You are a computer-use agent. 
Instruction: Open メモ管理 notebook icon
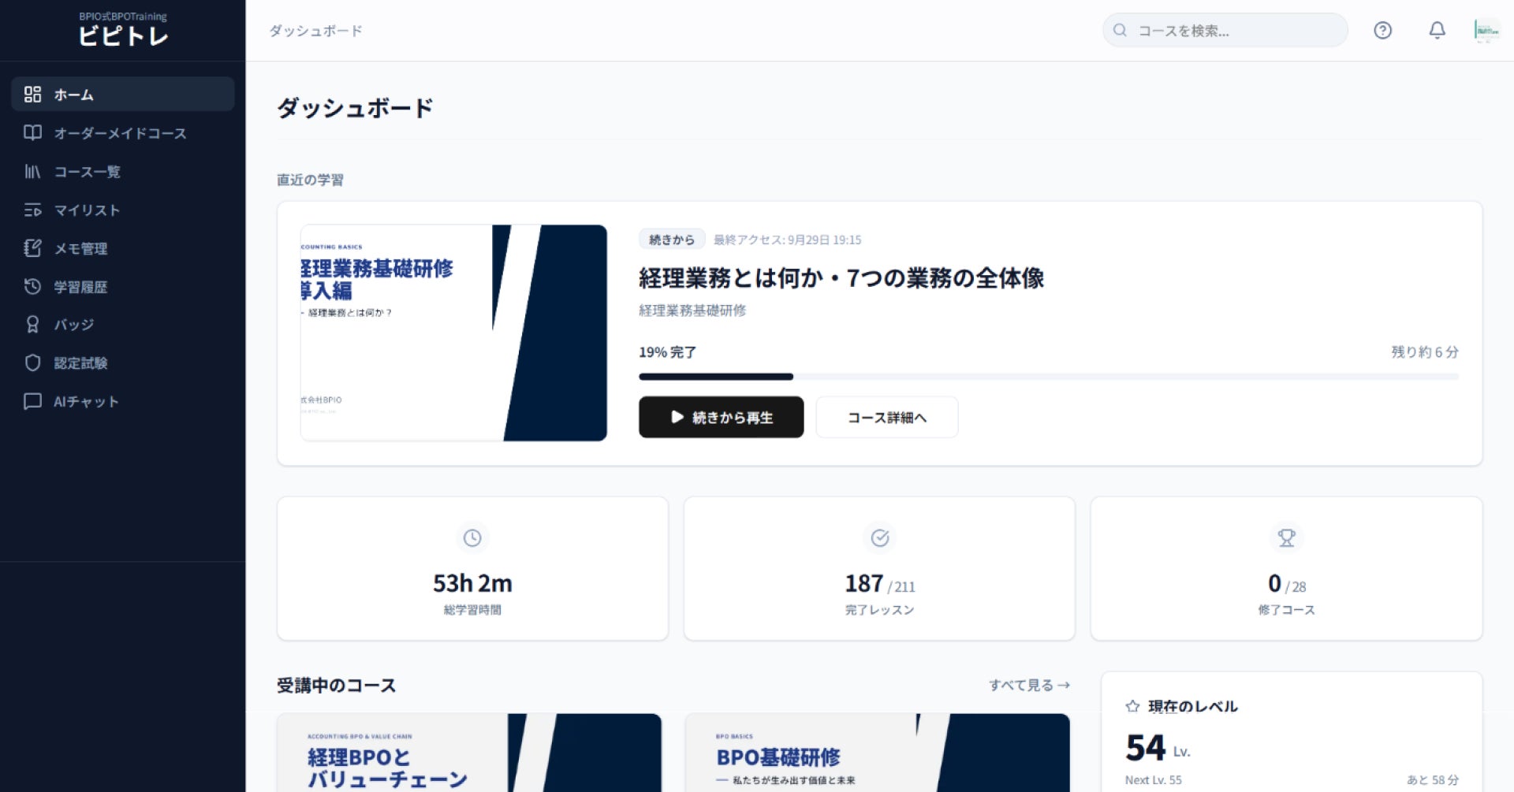pyautogui.click(x=32, y=248)
